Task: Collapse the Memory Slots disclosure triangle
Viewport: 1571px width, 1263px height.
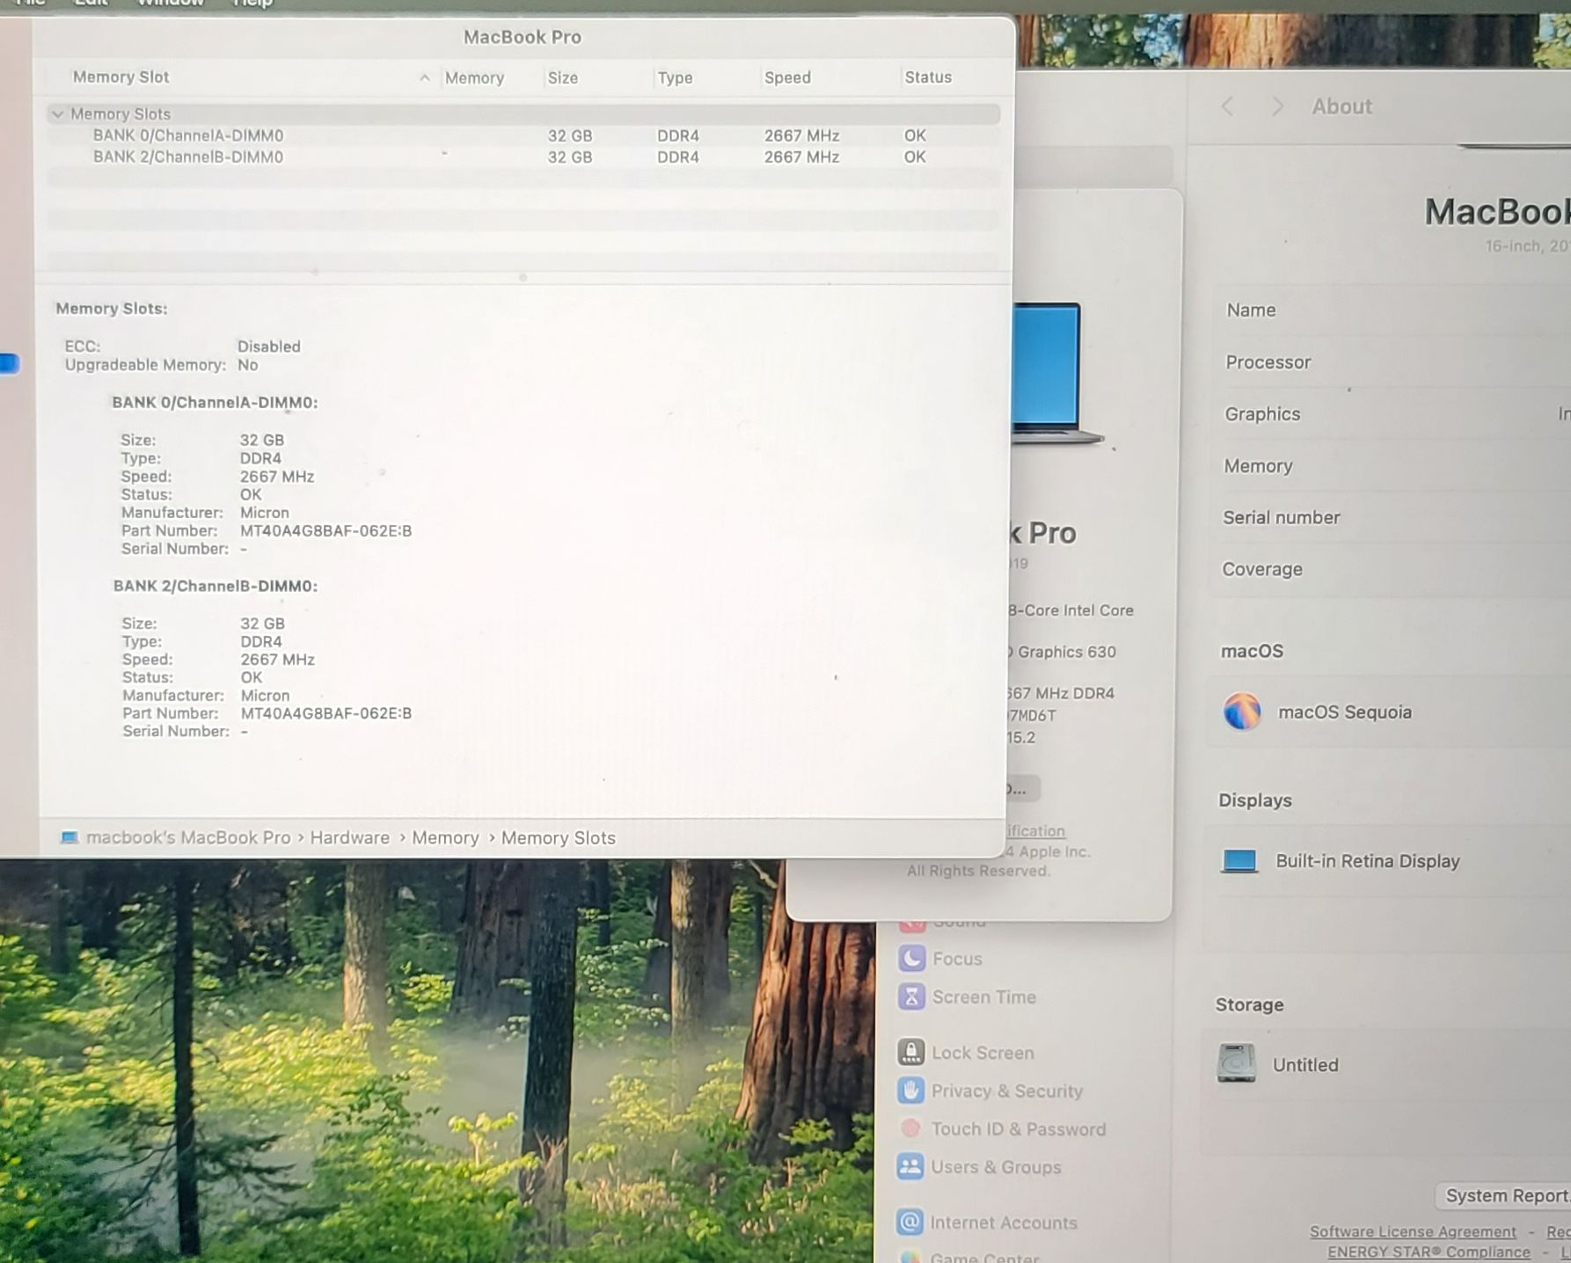Action: pyautogui.click(x=58, y=114)
